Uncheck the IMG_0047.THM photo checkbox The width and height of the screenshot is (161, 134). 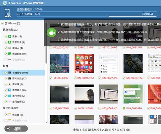click(51, 108)
